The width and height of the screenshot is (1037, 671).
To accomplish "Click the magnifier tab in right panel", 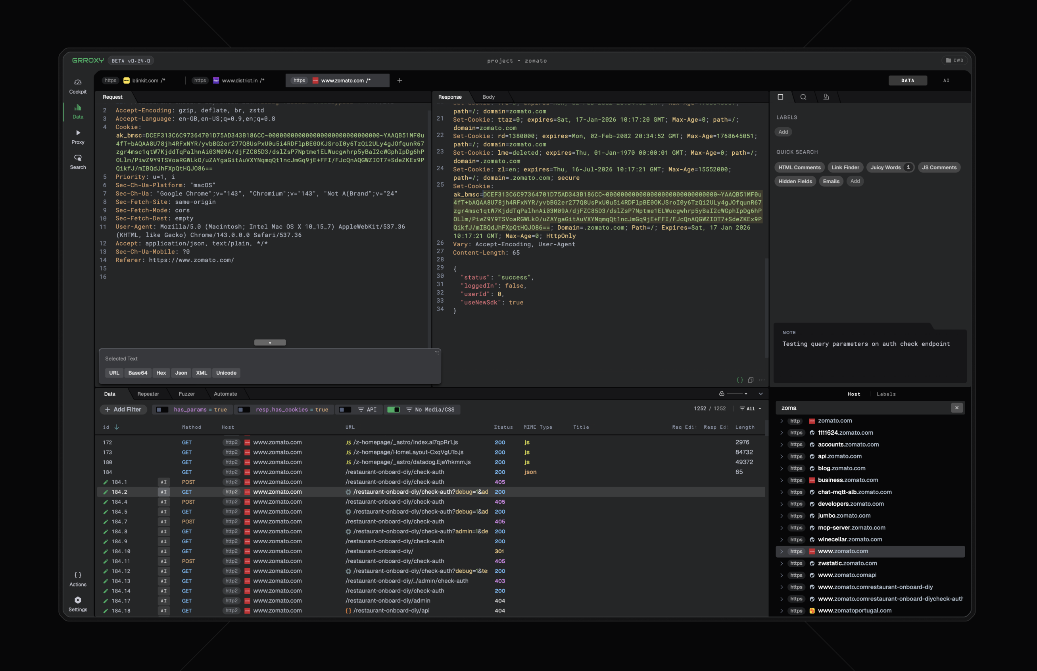I will [803, 97].
